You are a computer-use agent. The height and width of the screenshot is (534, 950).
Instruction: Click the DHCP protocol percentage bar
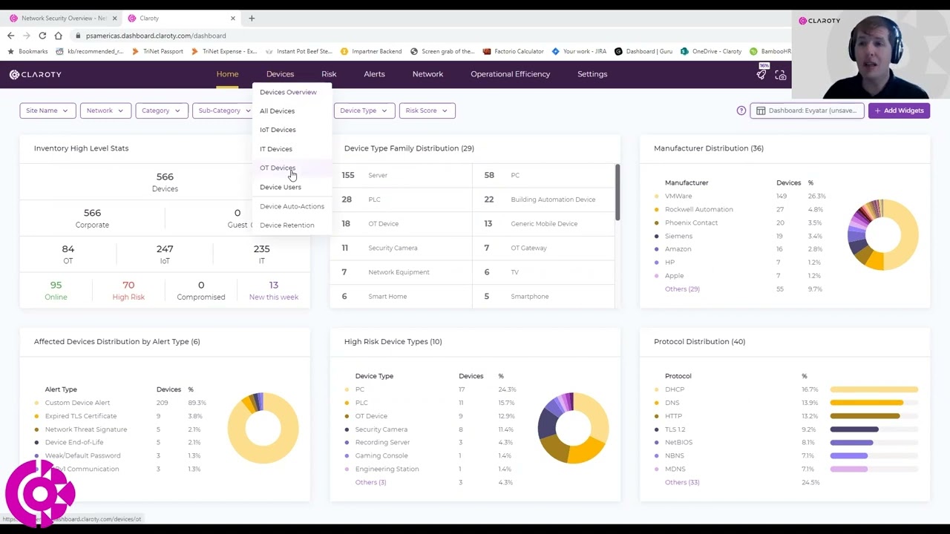click(x=874, y=389)
